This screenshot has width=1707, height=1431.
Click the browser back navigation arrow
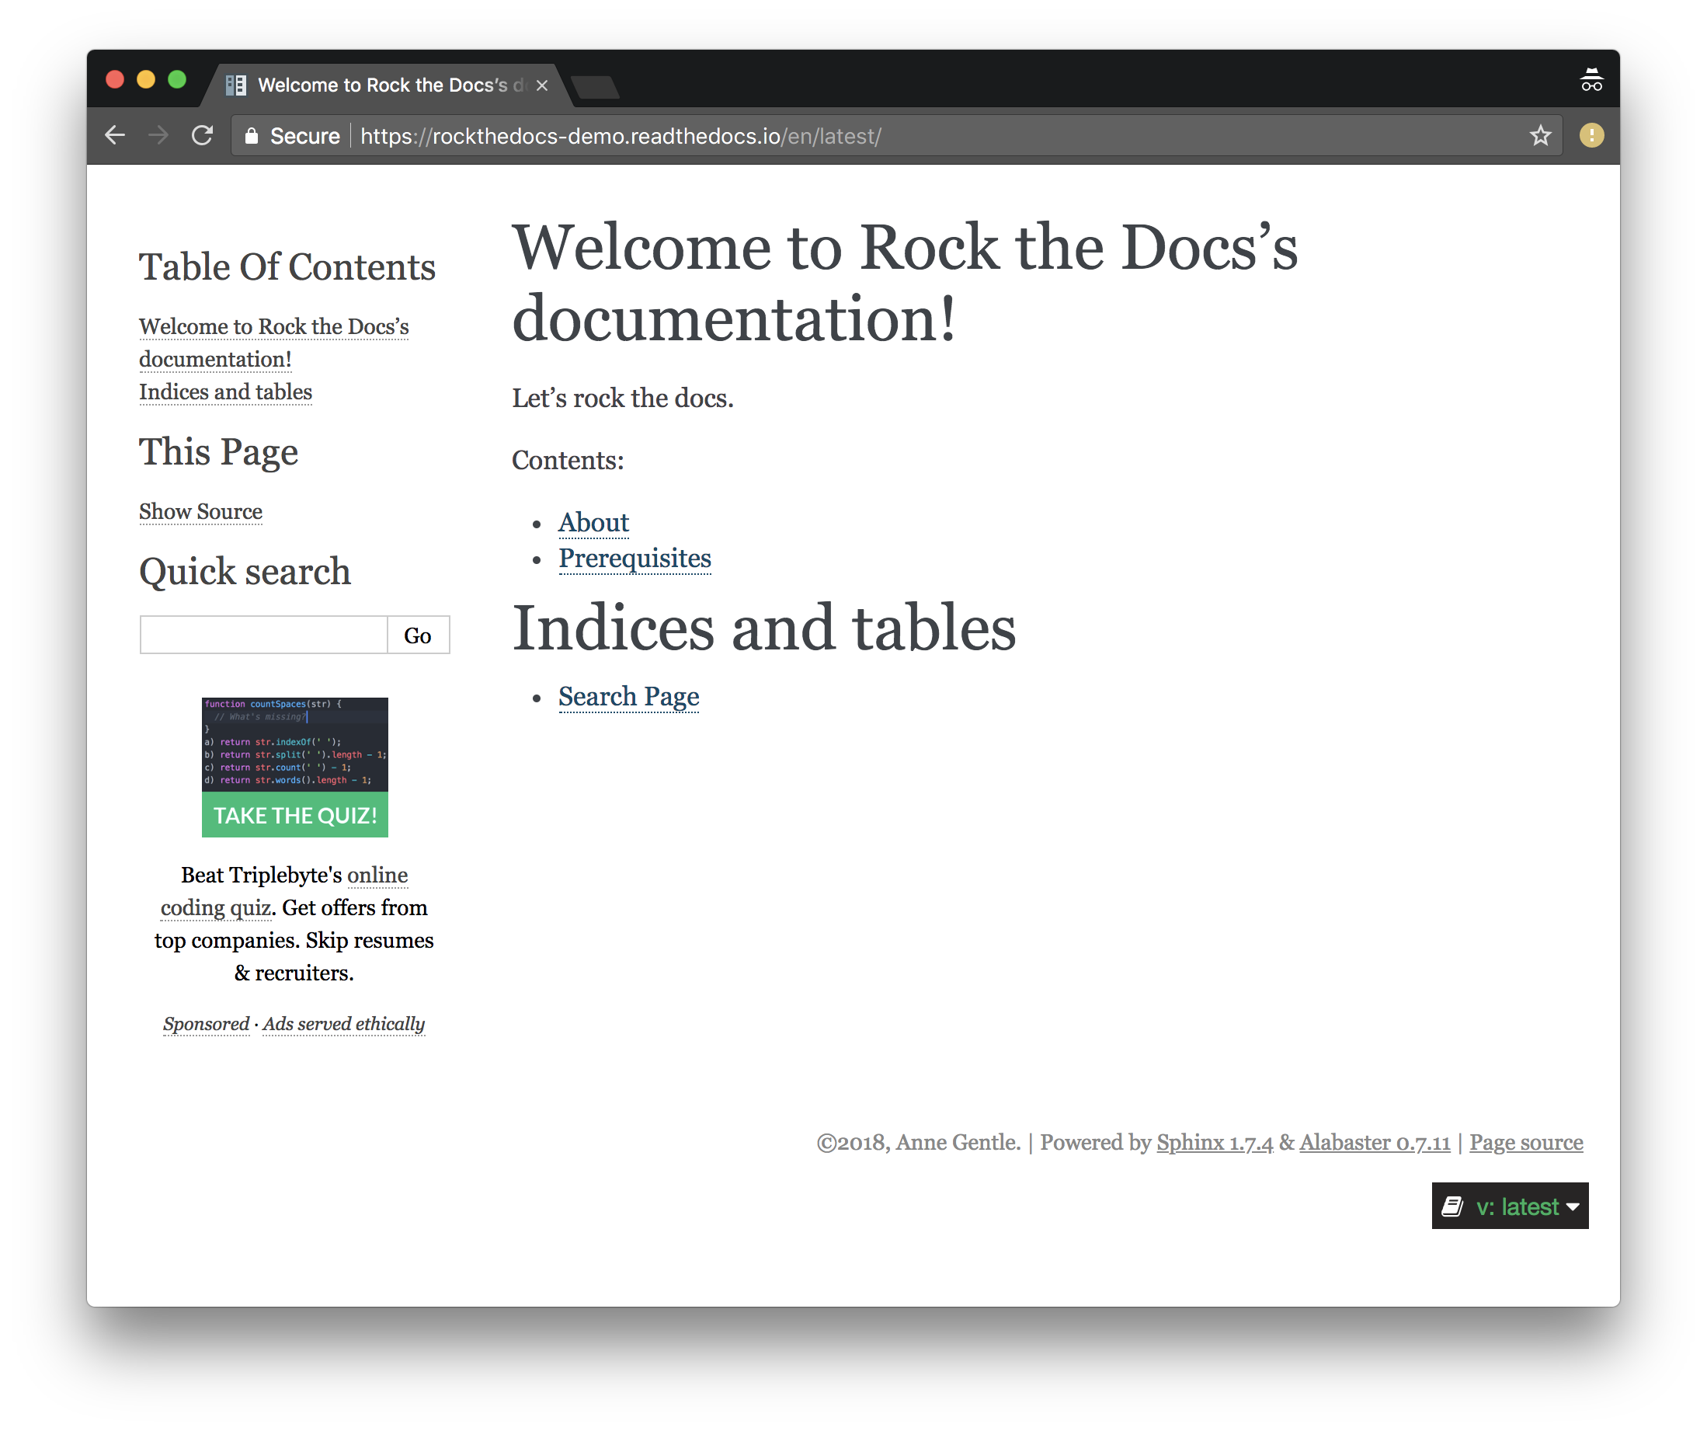[113, 136]
